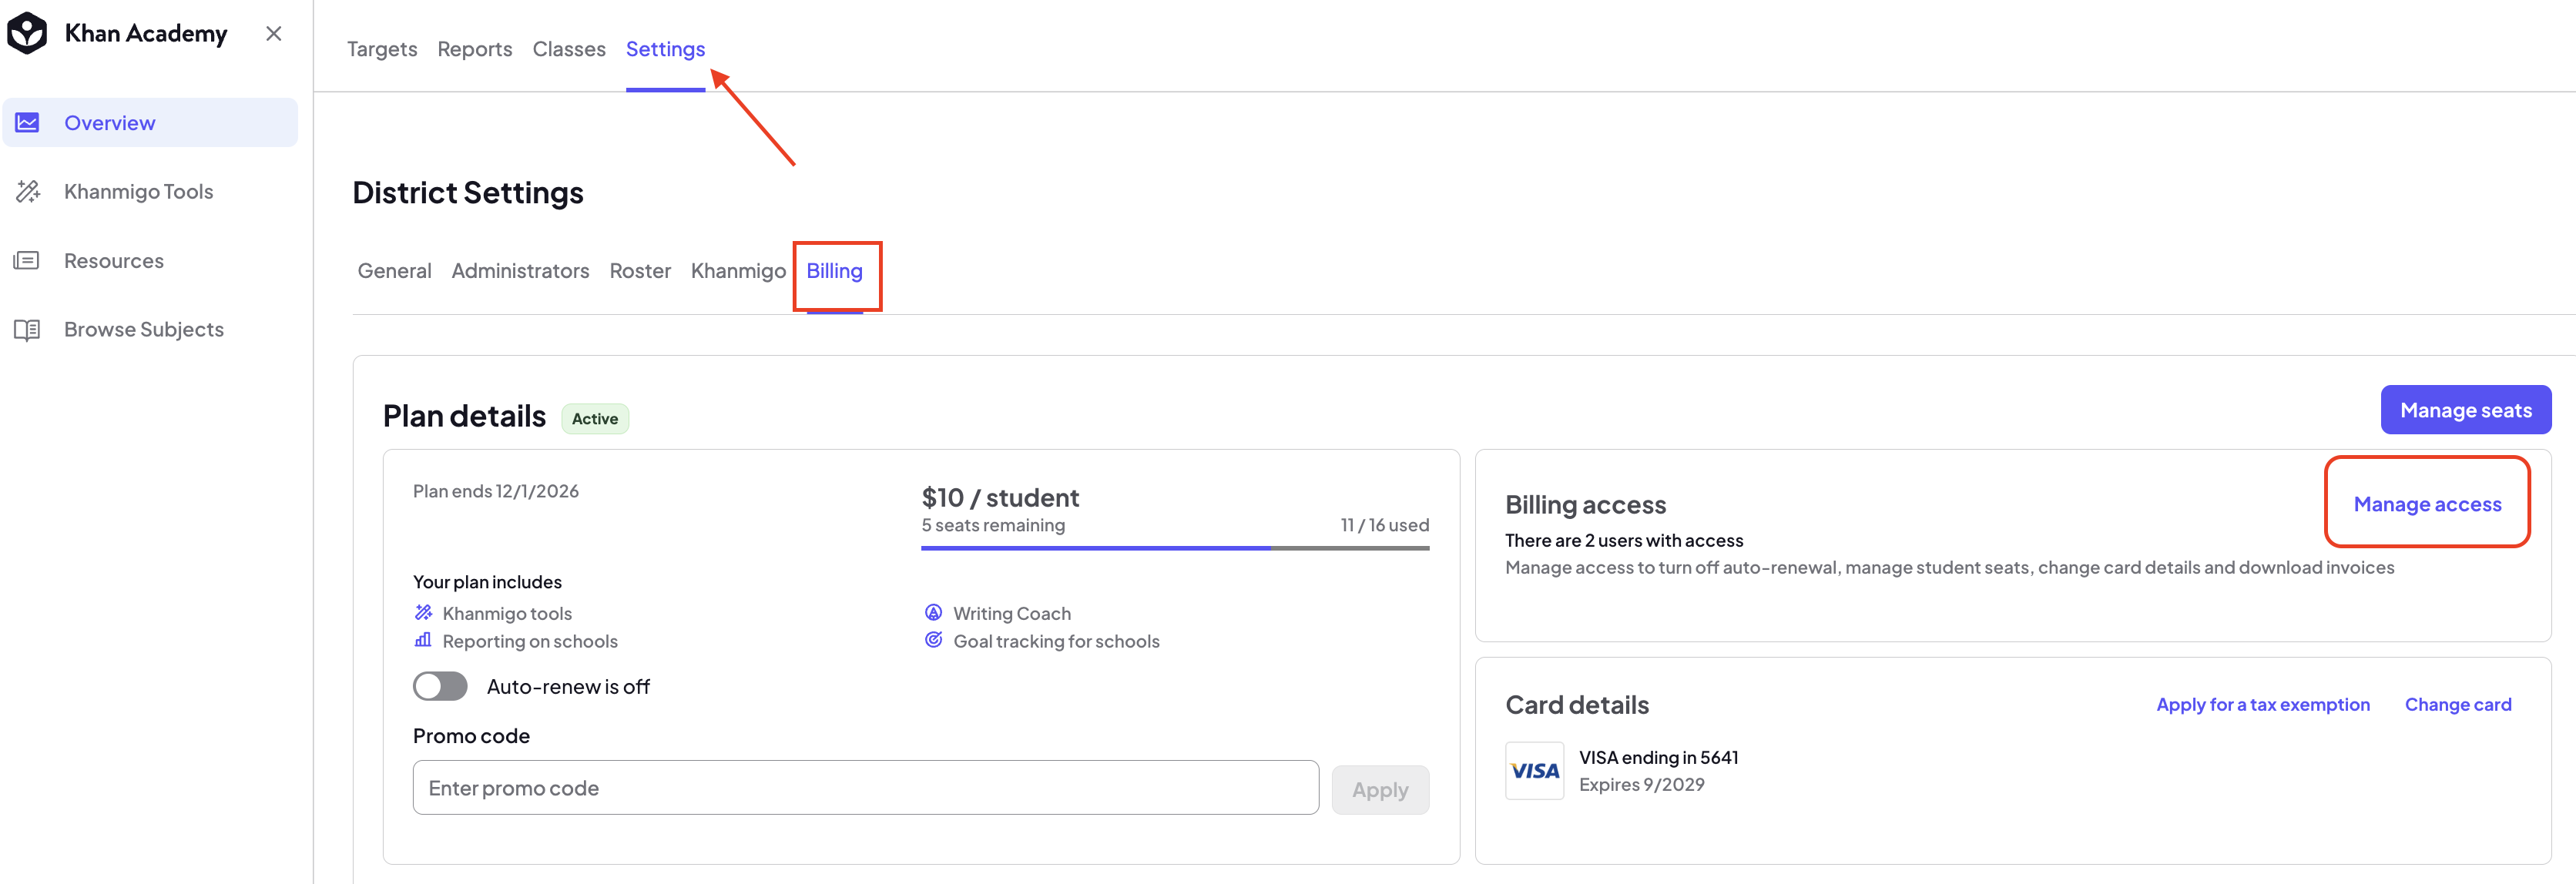2576x884 pixels.
Task: Open Khanmigo Tools in the sidebar
Action: 138,191
